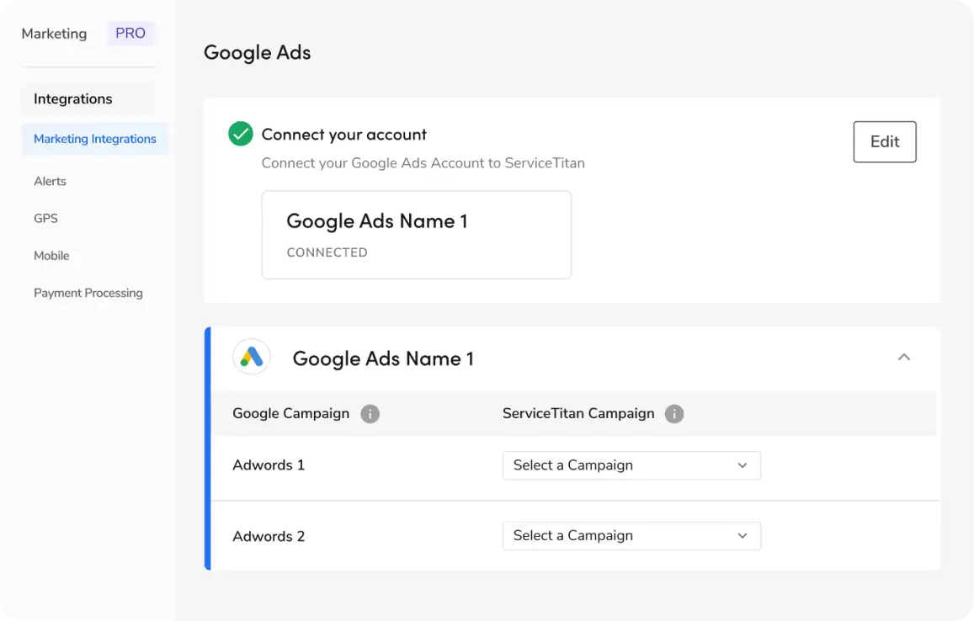Screen dimensions: 974x621
Task: Click the Google Ads page title
Action: [x=257, y=53]
